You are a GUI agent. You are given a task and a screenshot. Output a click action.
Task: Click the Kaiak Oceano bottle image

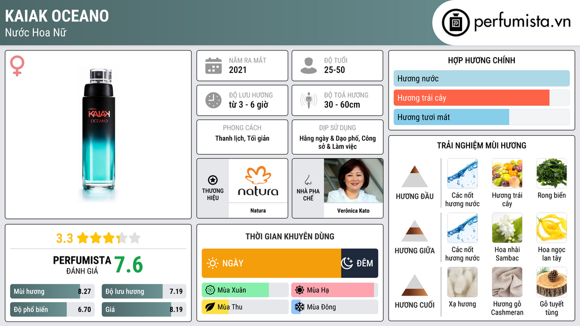(x=99, y=135)
